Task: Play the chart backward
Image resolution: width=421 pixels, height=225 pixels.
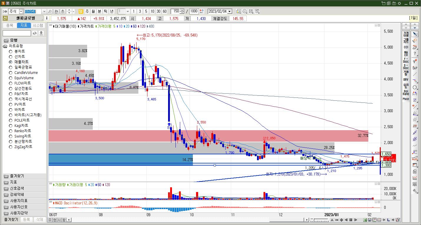Action: [x=346, y=220]
